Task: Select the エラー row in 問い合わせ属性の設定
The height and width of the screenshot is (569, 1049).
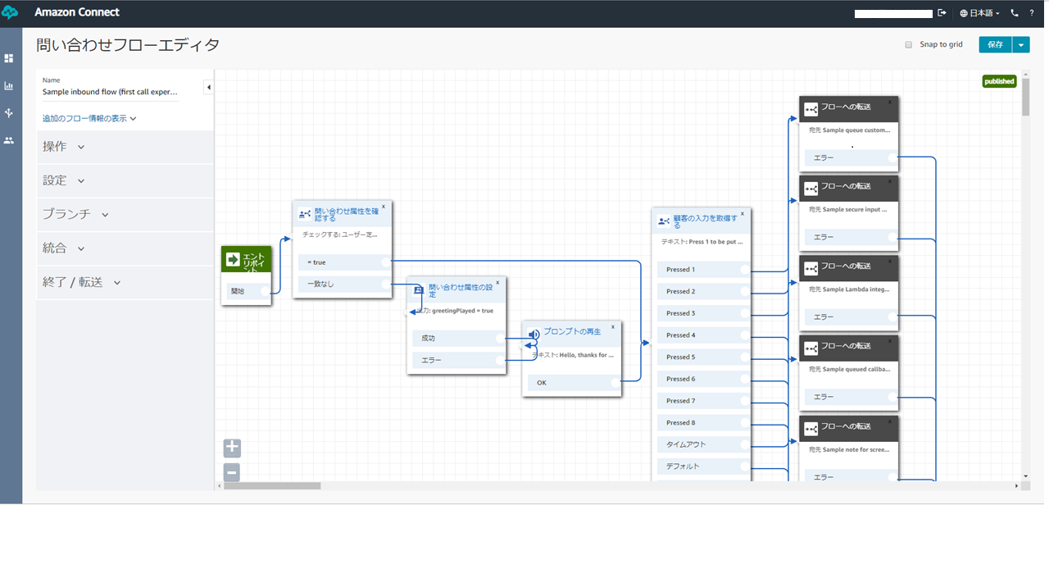Action: (459, 360)
